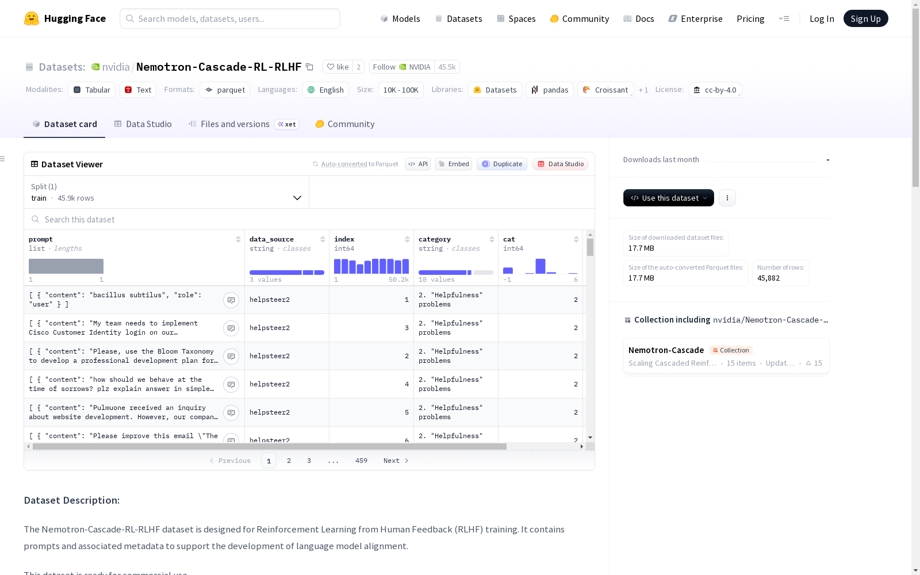Open chat view for the "bacillus subtilus" row

(x=231, y=300)
